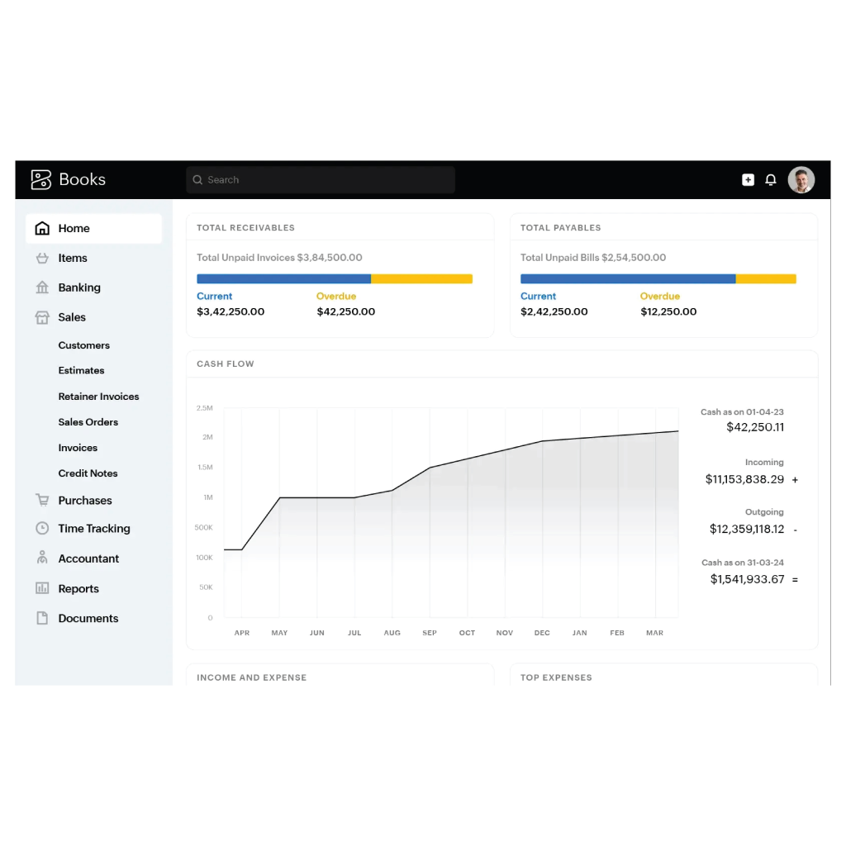This screenshot has height=846, width=846.
Task: Open notifications bell icon
Action: [771, 179]
